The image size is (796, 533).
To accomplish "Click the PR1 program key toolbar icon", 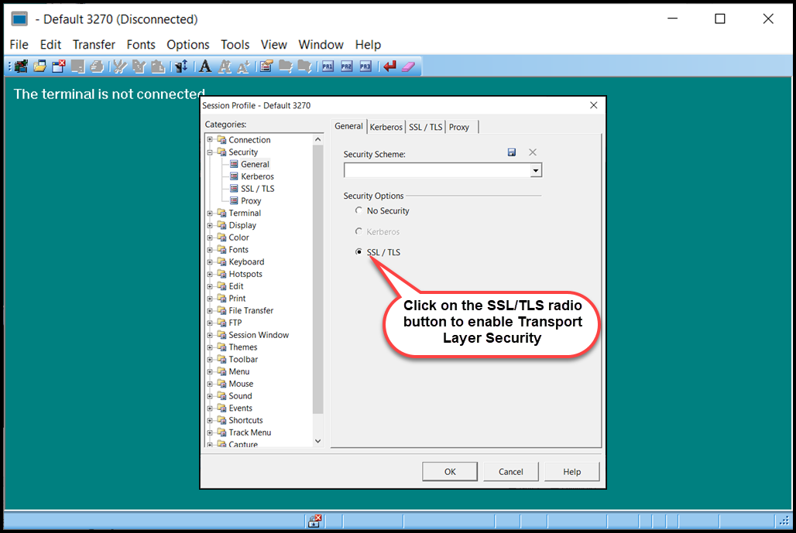I will (328, 66).
